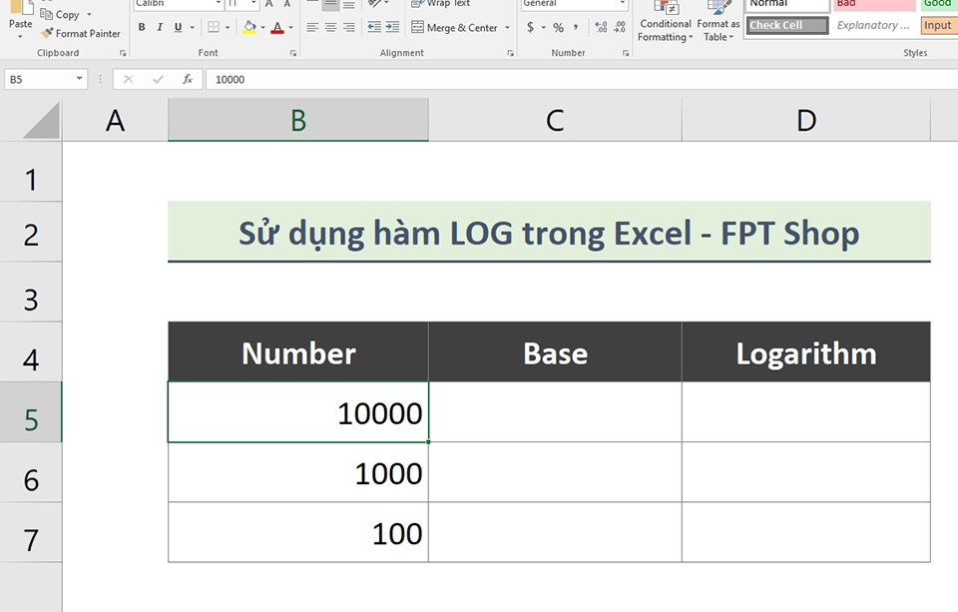Center text horizontally
Screen dimensions: 958x612
(x=330, y=28)
